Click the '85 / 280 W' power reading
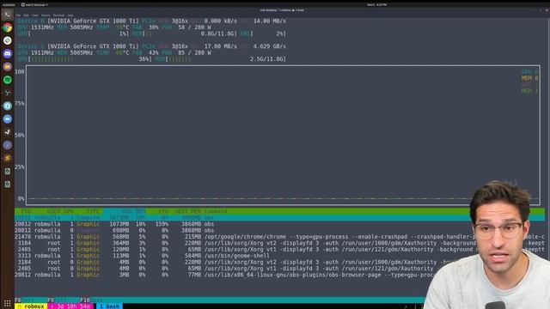The image size is (550, 309). pos(194,53)
